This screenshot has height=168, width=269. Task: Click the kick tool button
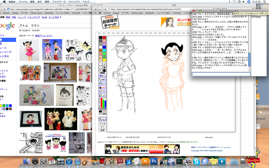tap(103, 91)
